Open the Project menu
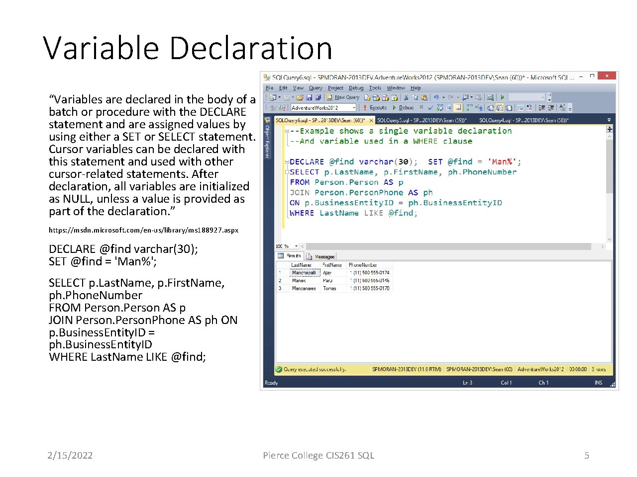This screenshot has height=477, width=637. [x=335, y=88]
